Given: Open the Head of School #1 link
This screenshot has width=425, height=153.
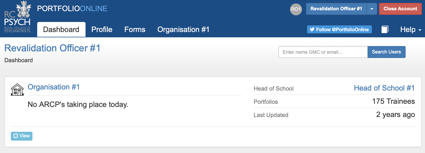Looking at the screenshot, I should pyautogui.click(x=384, y=88).
